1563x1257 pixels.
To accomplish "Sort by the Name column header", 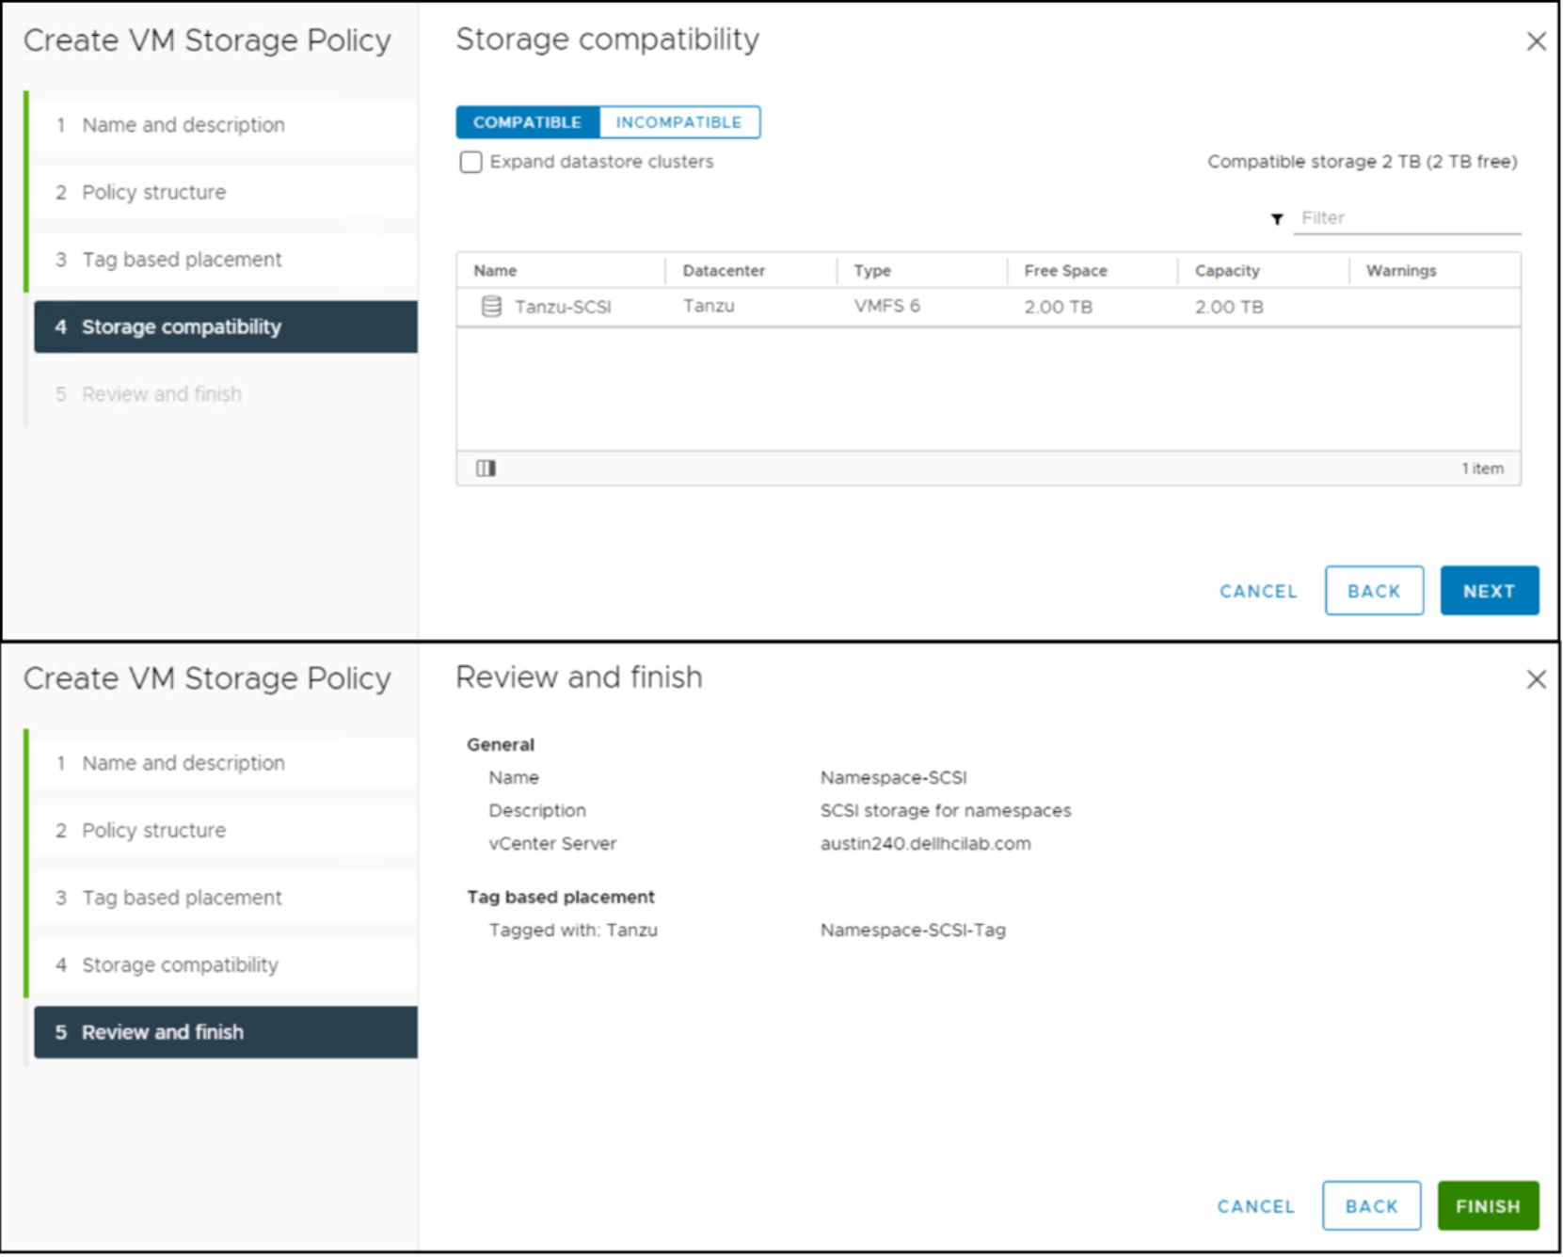I will (x=495, y=271).
